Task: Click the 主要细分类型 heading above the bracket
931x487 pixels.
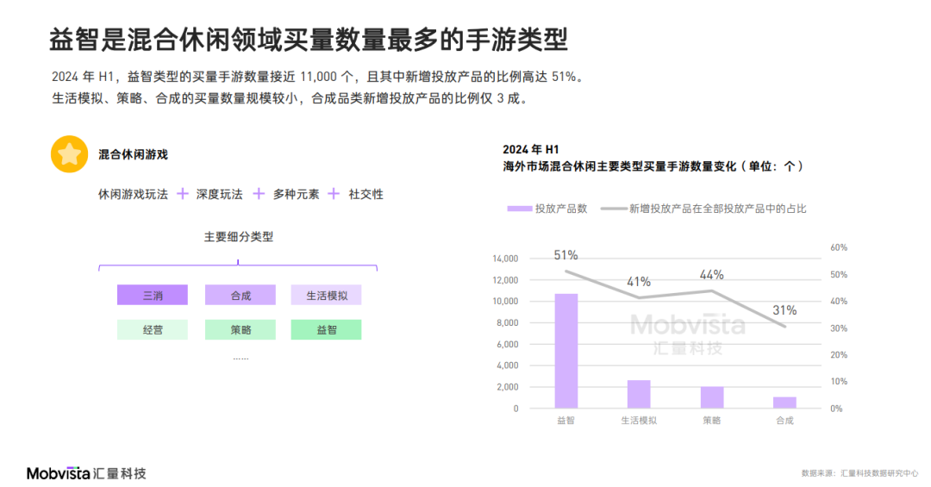Action: [x=238, y=237]
